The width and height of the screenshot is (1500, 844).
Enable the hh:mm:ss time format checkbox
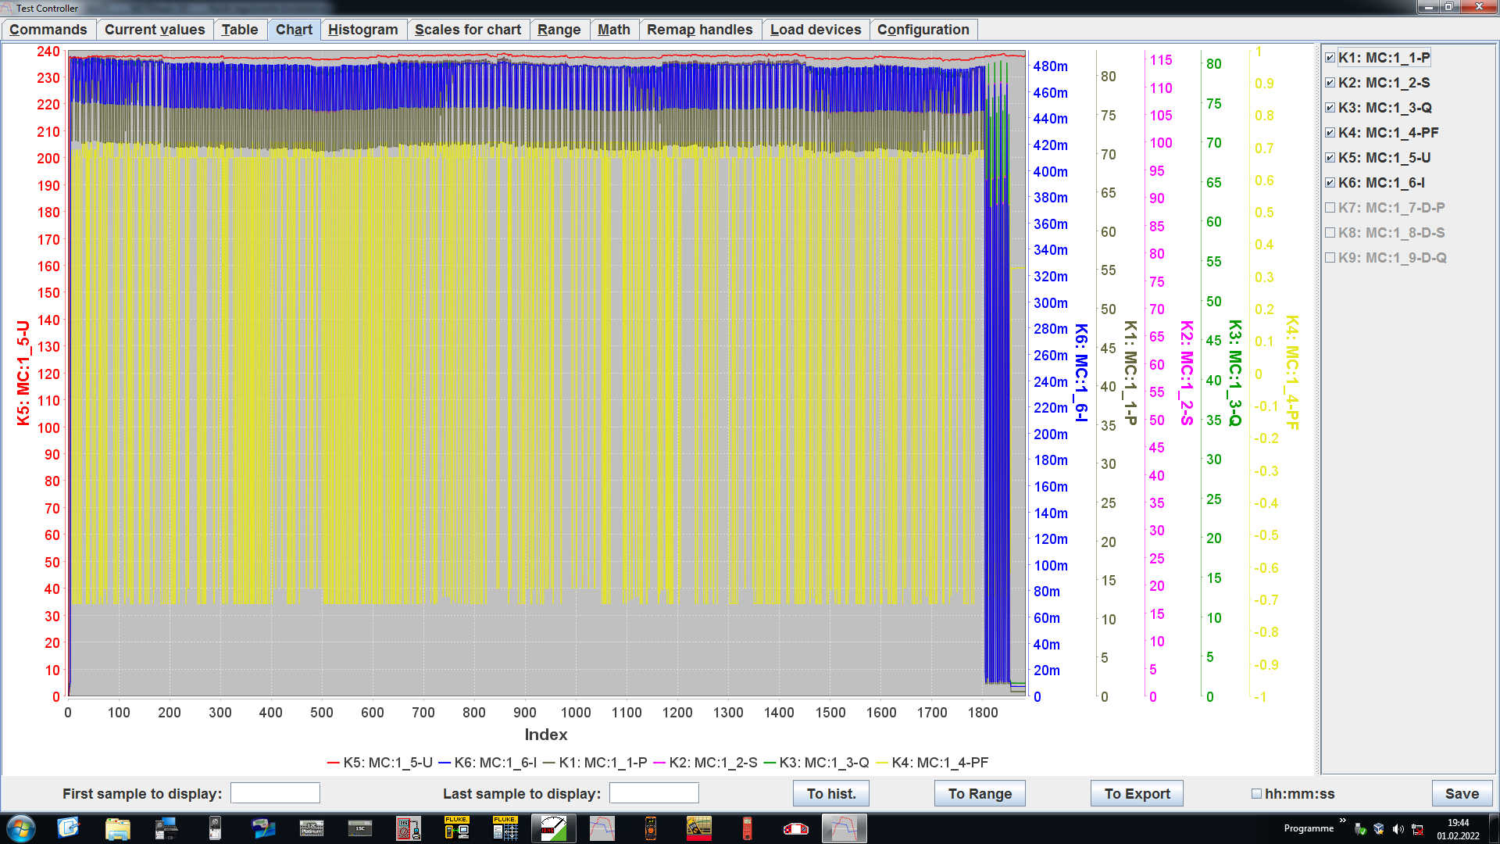1256,794
